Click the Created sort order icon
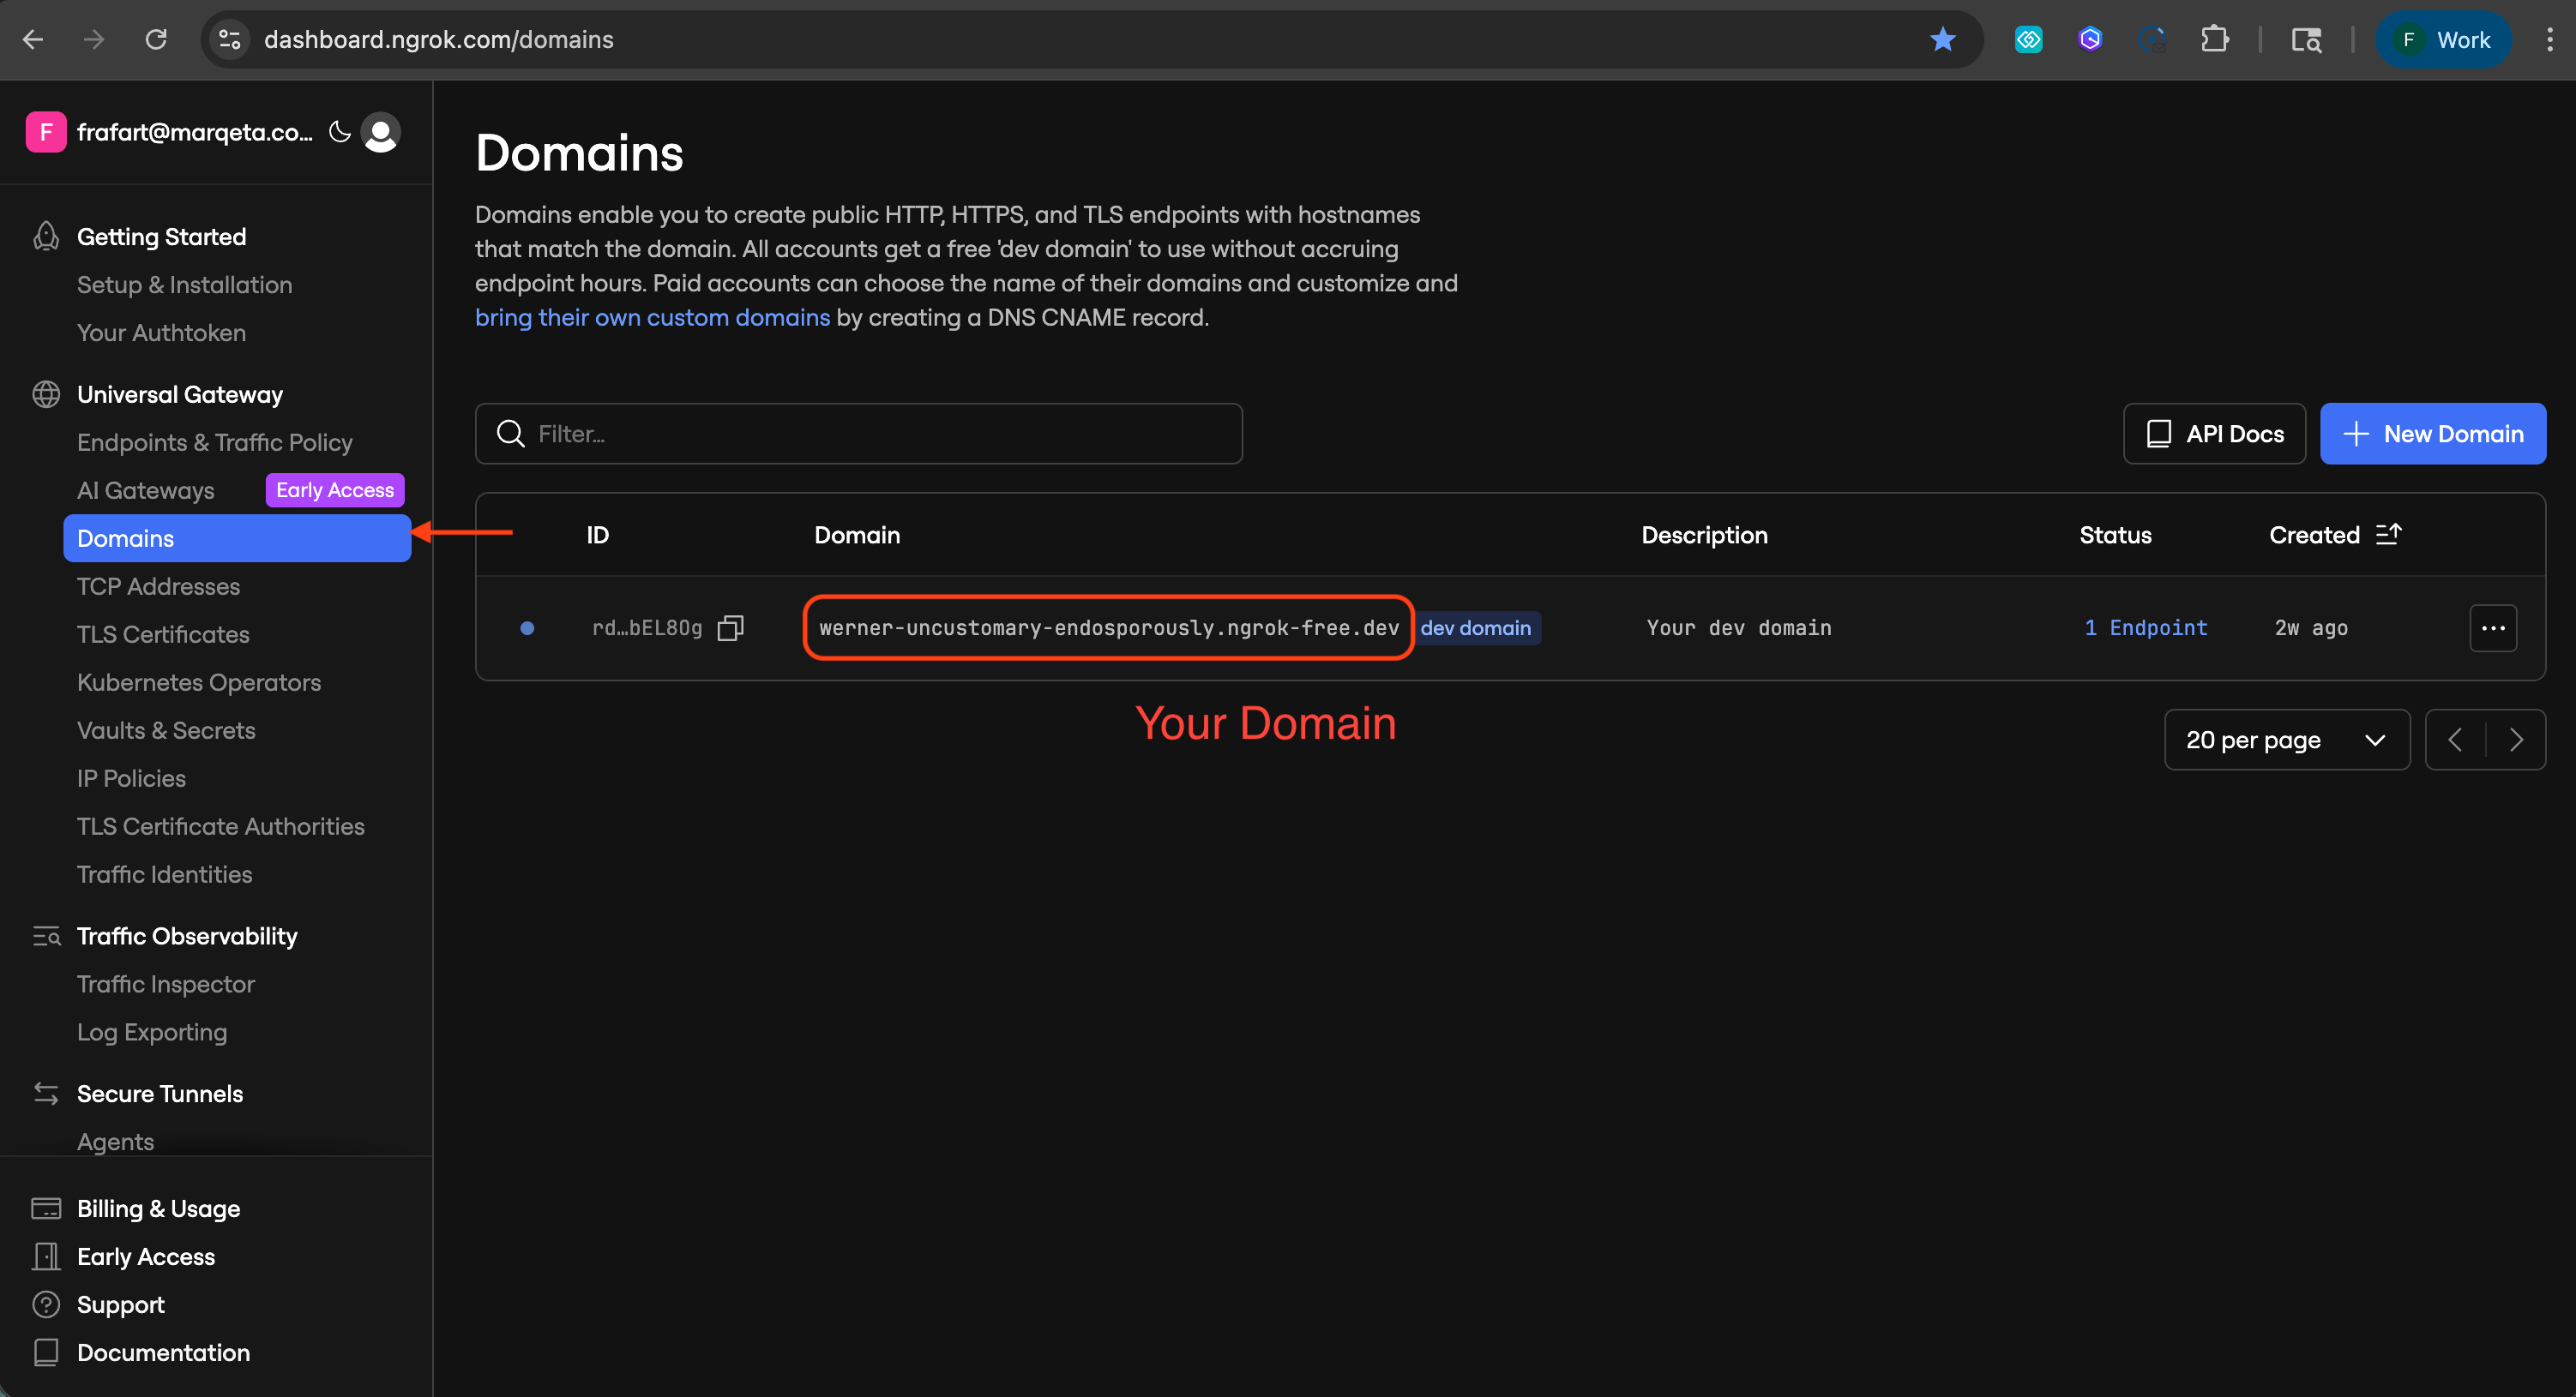Viewport: 2576px width, 1397px height. (2388, 535)
